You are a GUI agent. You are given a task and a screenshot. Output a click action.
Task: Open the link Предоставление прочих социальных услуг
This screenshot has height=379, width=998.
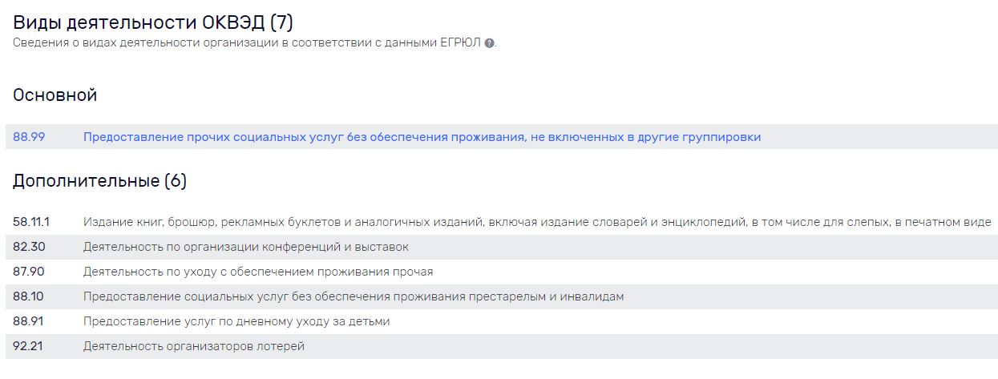click(x=422, y=137)
